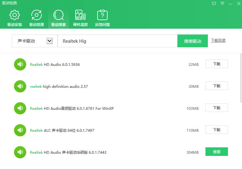Open the 驱动管理 refresh icon
This screenshot has width=242, height=169.
coord(37,15)
